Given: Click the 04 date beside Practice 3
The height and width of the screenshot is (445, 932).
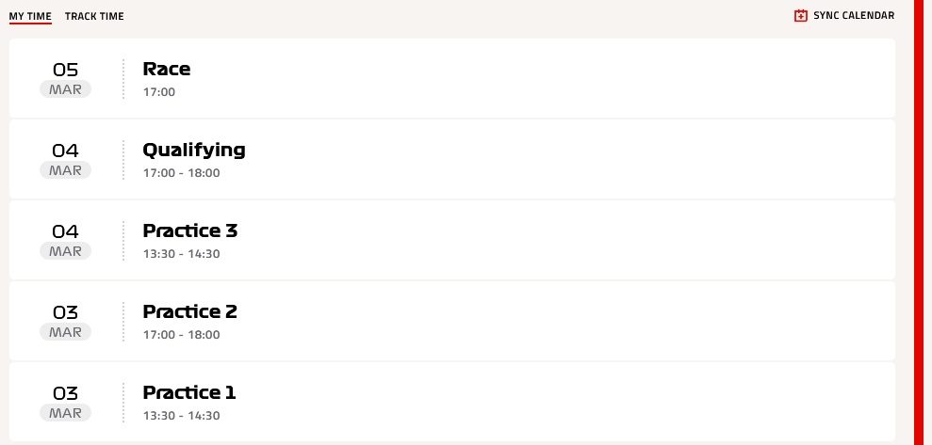Looking at the screenshot, I should click(65, 231).
